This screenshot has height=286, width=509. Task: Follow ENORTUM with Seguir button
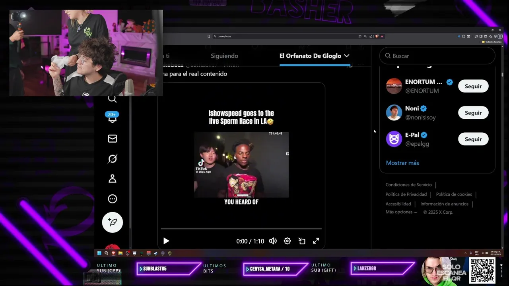tap(473, 86)
